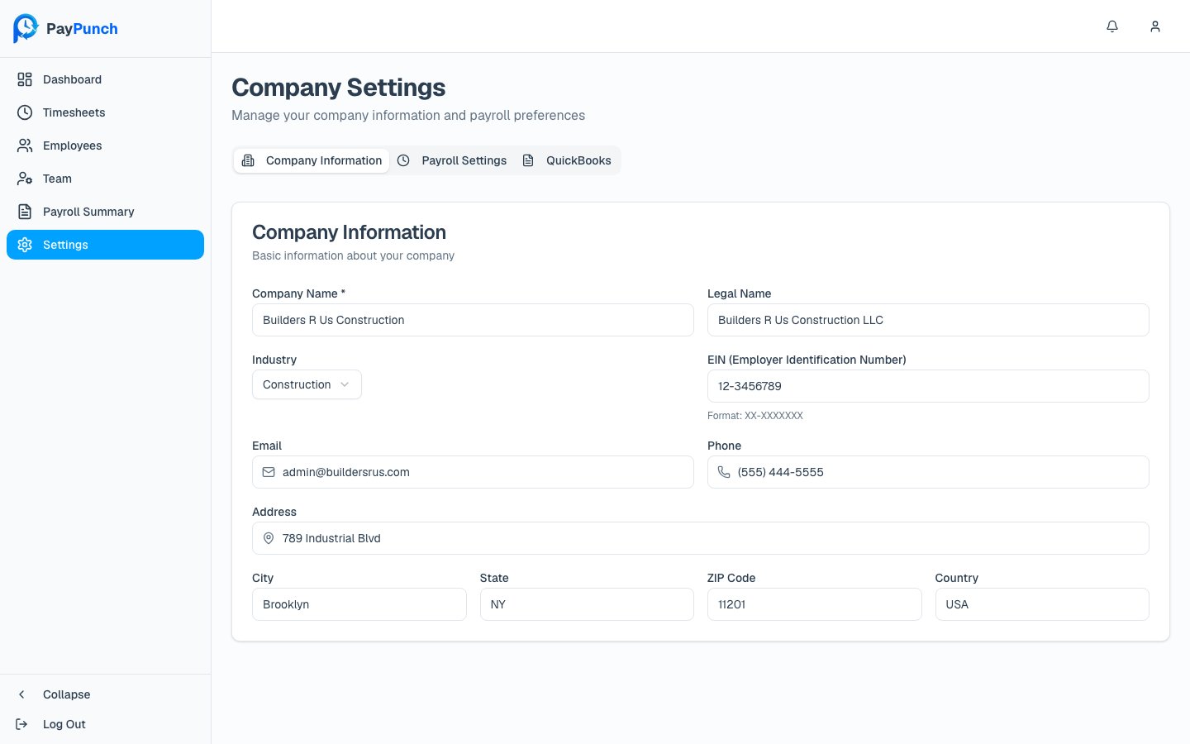Viewport: 1190px width, 744px height.
Task: Open Payroll Summary from the sidebar
Action: (x=105, y=212)
